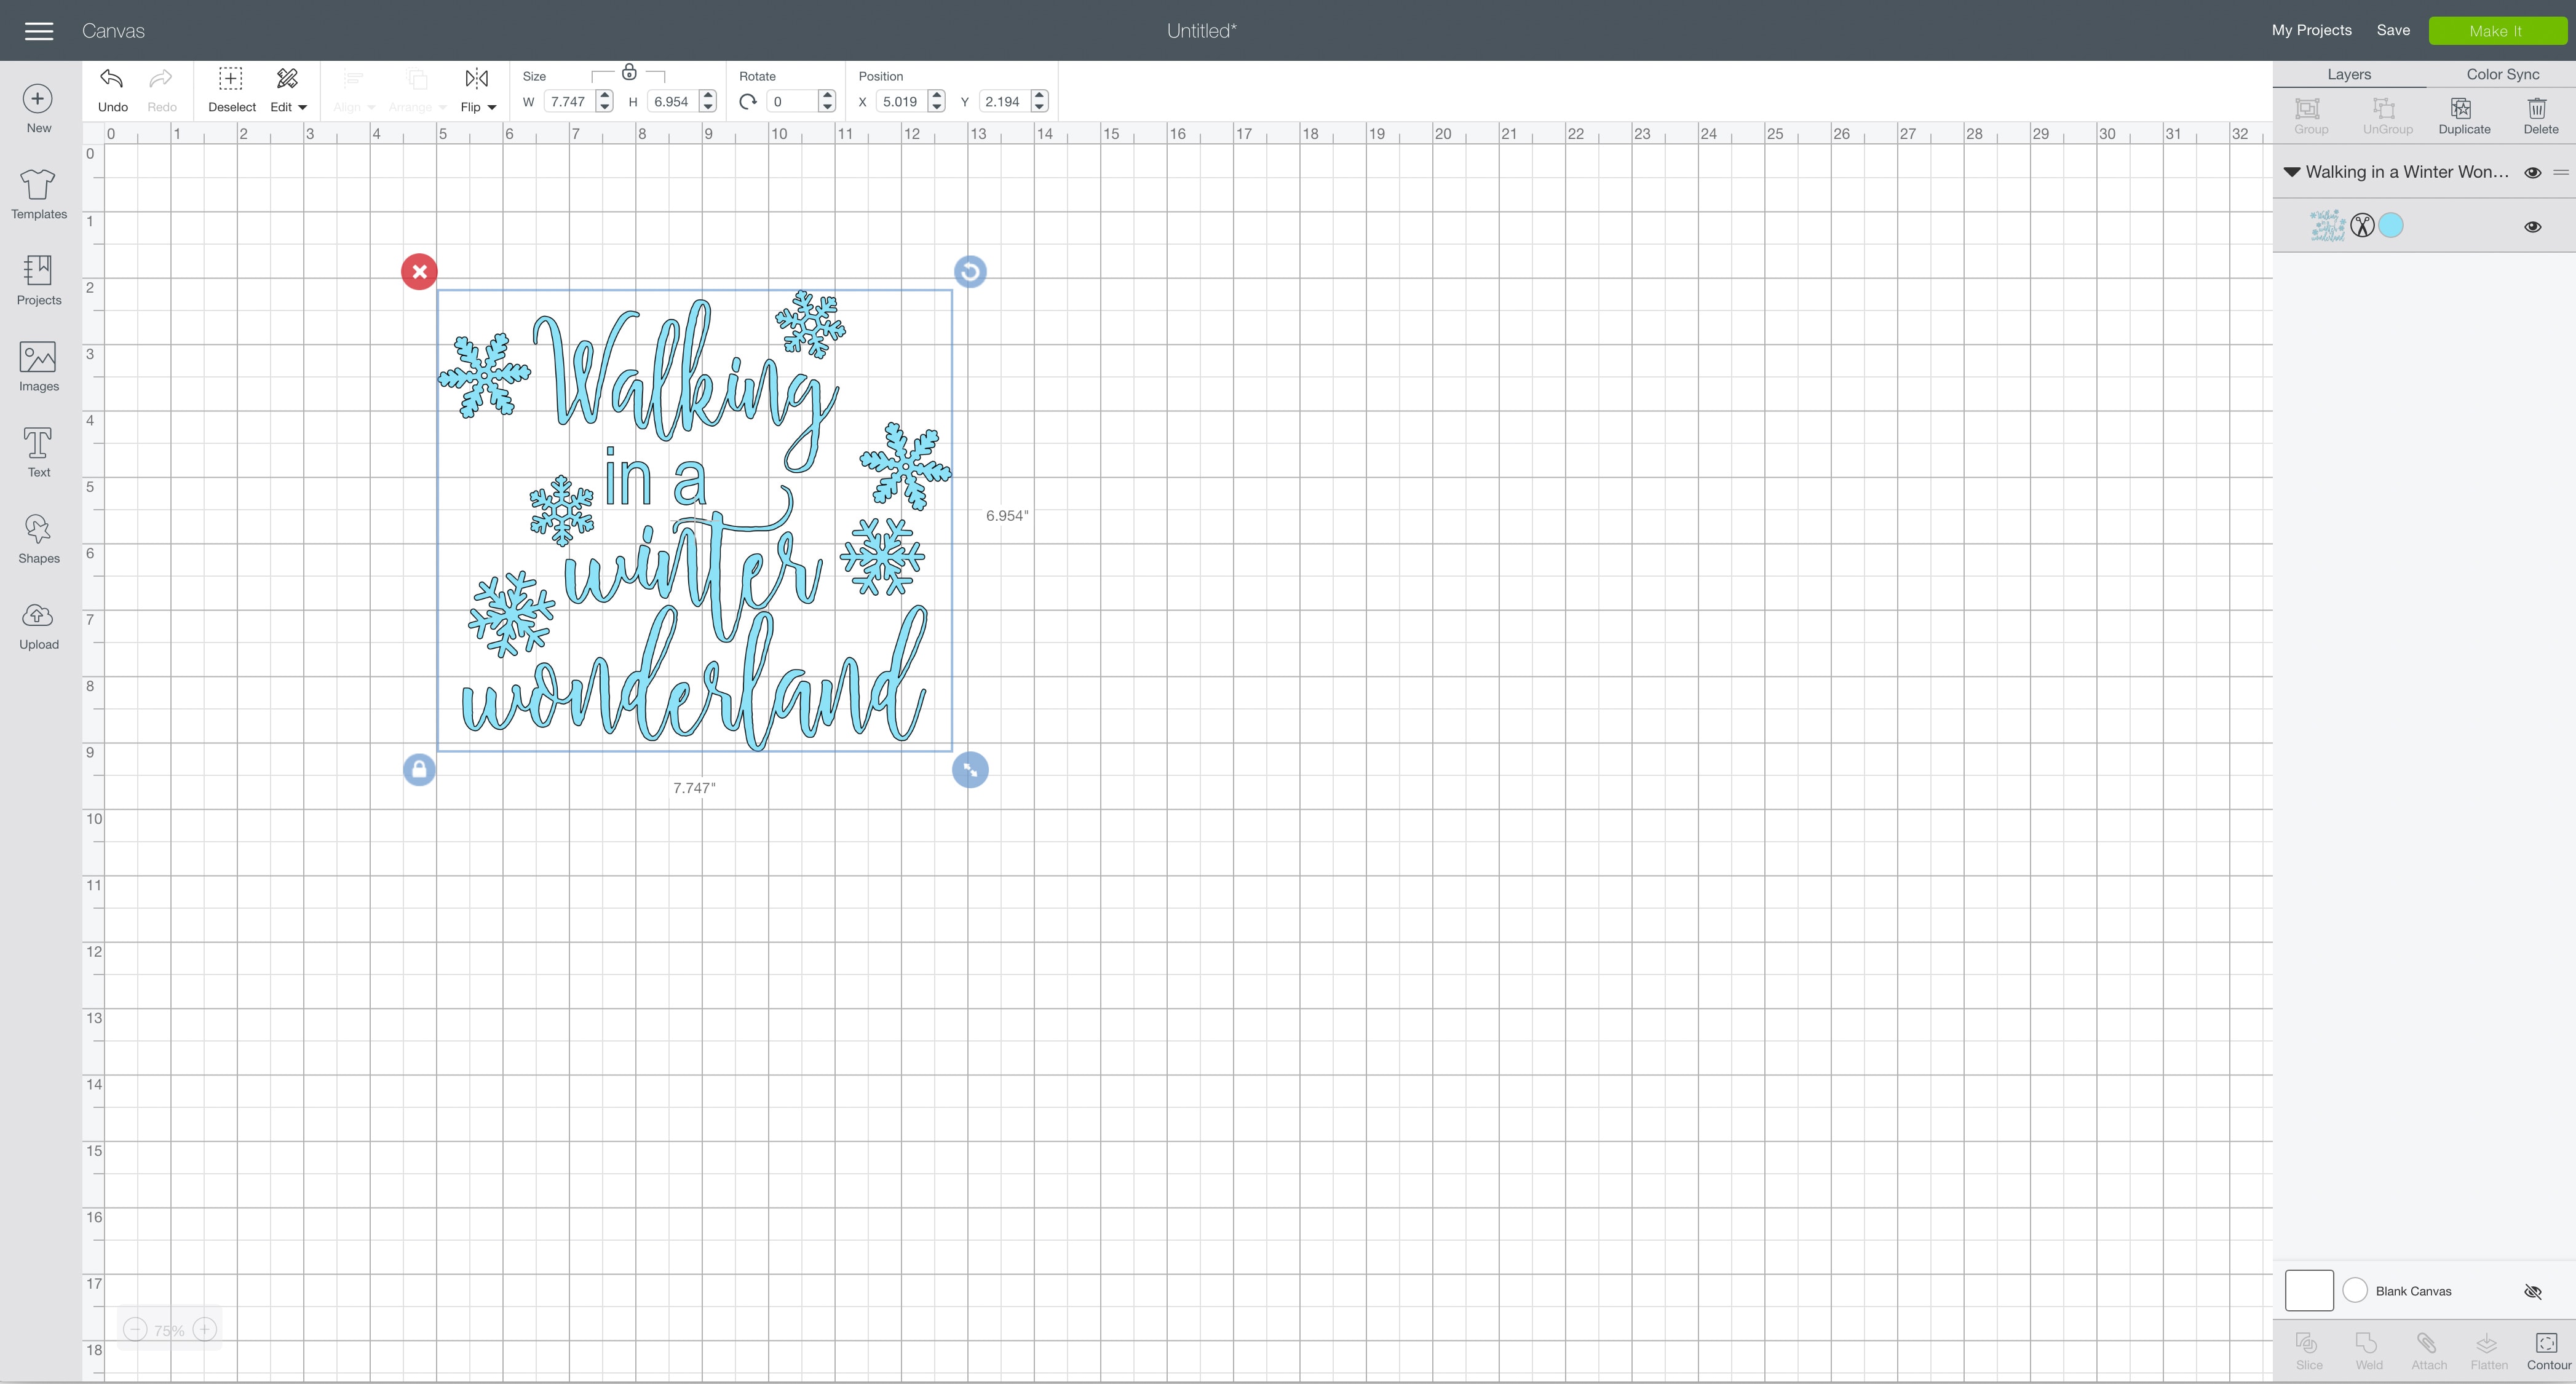Click the light blue layer color swatch

pyautogui.click(x=2391, y=226)
